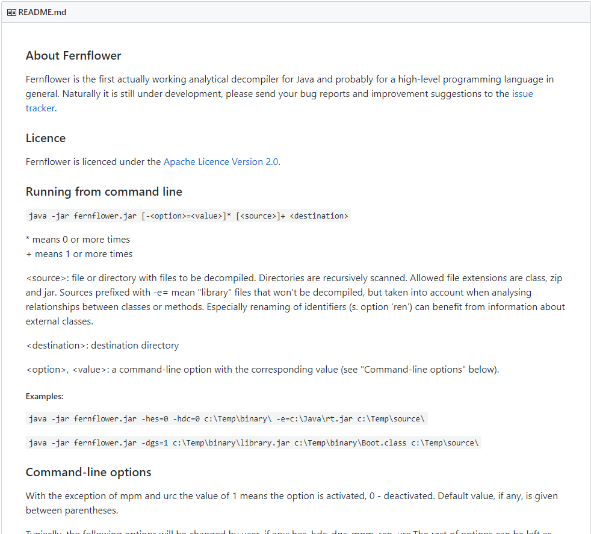Click the '* means 0 or more times' line

tap(78, 239)
